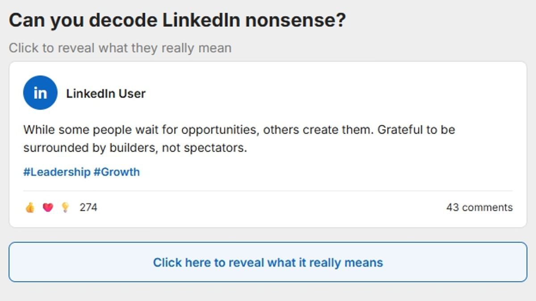The width and height of the screenshot is (536, 301).
Task: Open the #Leadership hashtag
Action: [56, 172]
